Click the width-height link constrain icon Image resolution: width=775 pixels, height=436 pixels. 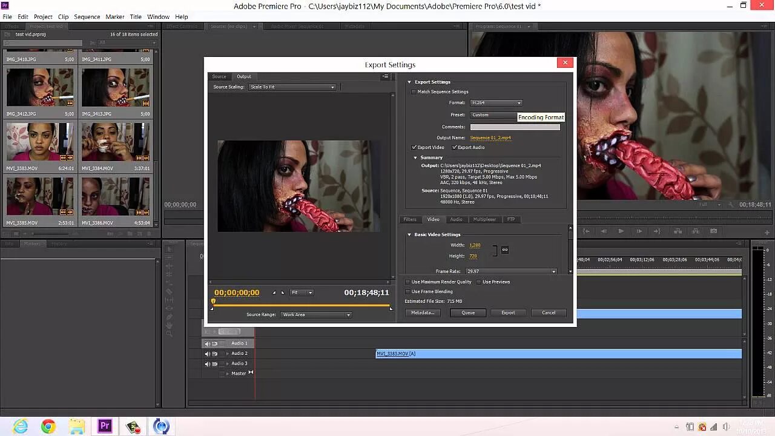click(x=505, y=250)
